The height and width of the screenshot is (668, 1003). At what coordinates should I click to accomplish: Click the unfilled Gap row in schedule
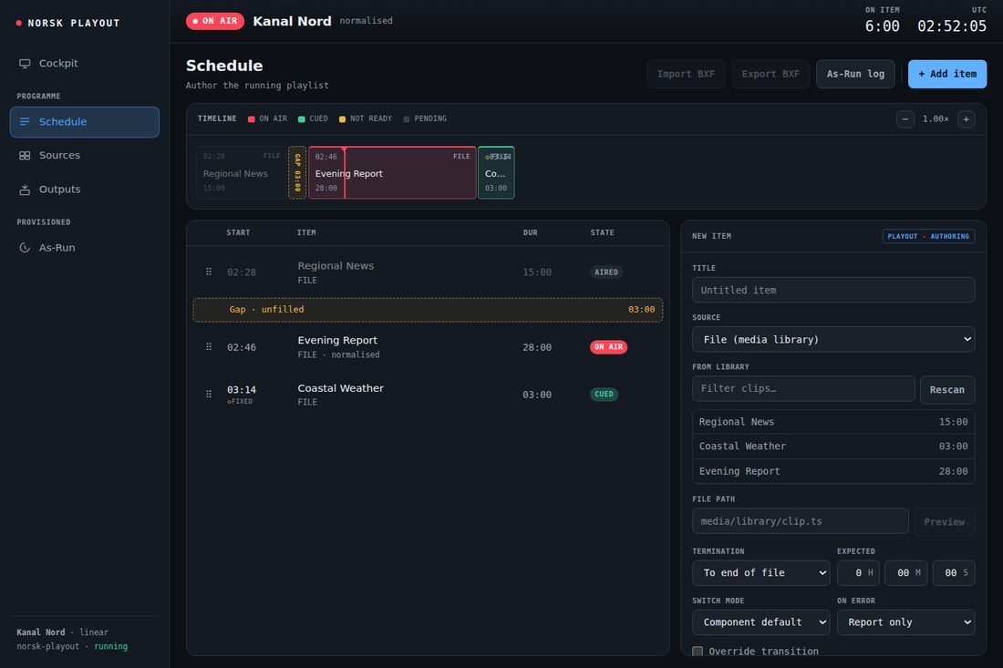click(428, 309)
